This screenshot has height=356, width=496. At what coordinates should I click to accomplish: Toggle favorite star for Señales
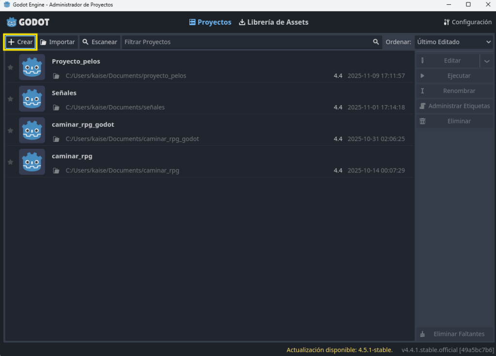(x=10, y=99)
